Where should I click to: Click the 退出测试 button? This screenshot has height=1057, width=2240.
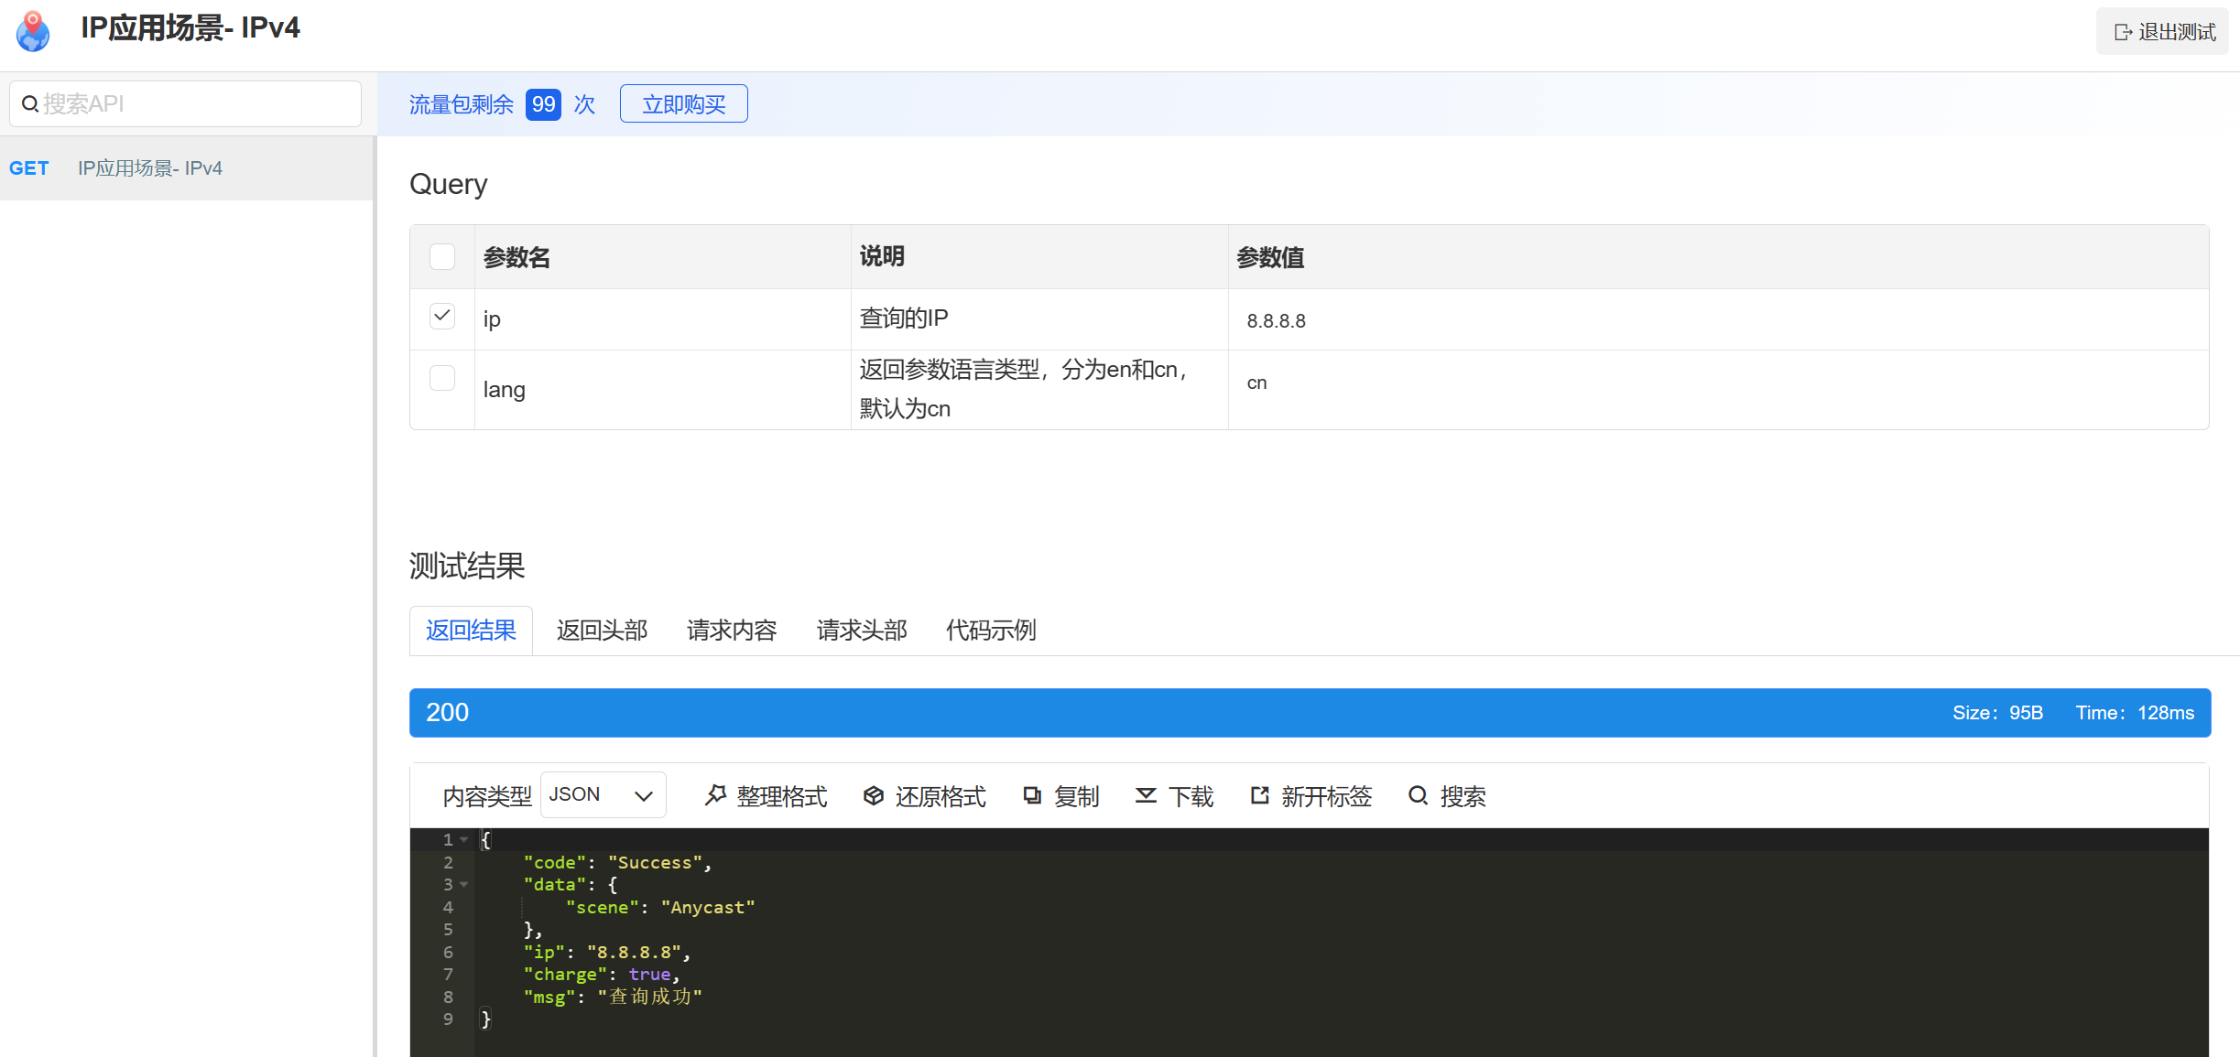2163,32
